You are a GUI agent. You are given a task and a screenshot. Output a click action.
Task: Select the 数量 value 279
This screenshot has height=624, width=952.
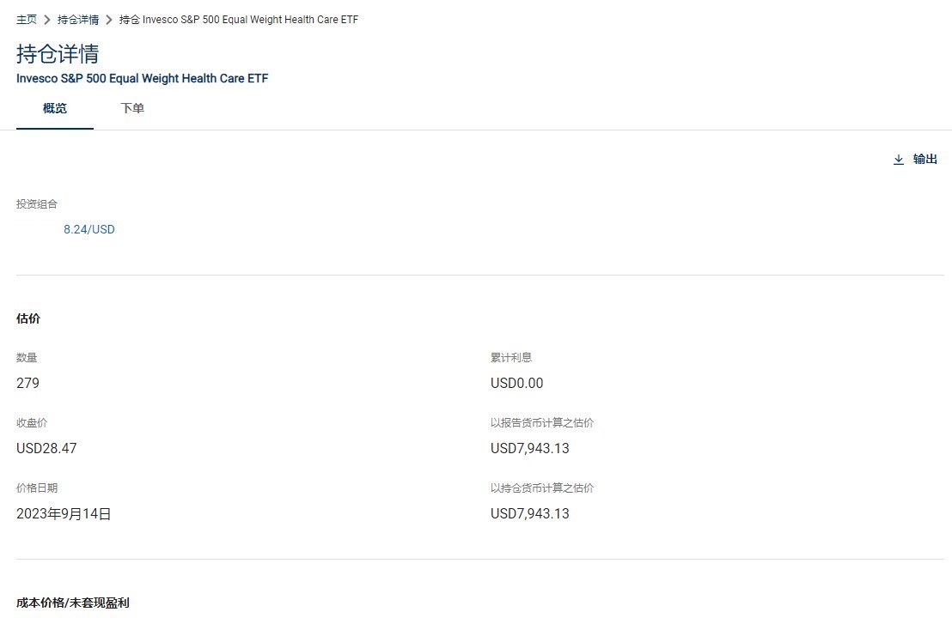[x=28, y=384]
